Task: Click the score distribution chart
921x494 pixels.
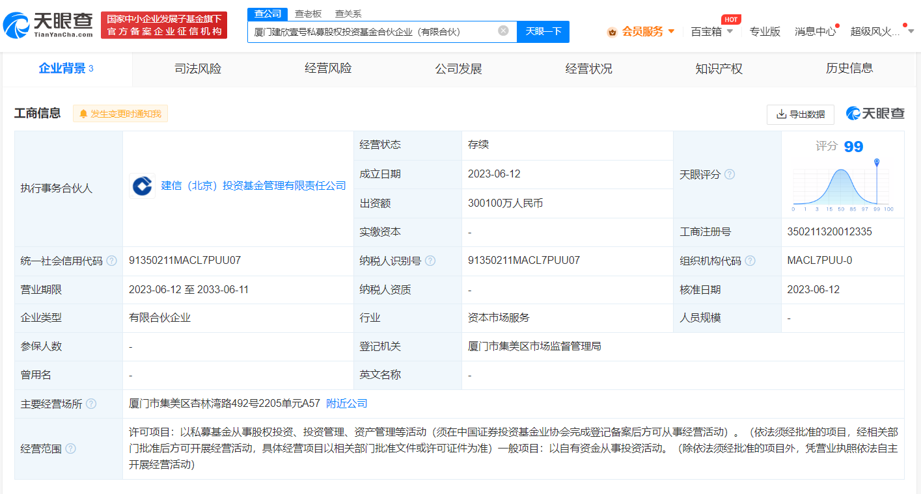Action: (842, 185)
